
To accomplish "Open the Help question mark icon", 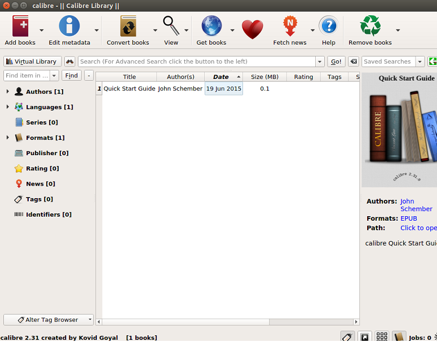I will [329, 26].
